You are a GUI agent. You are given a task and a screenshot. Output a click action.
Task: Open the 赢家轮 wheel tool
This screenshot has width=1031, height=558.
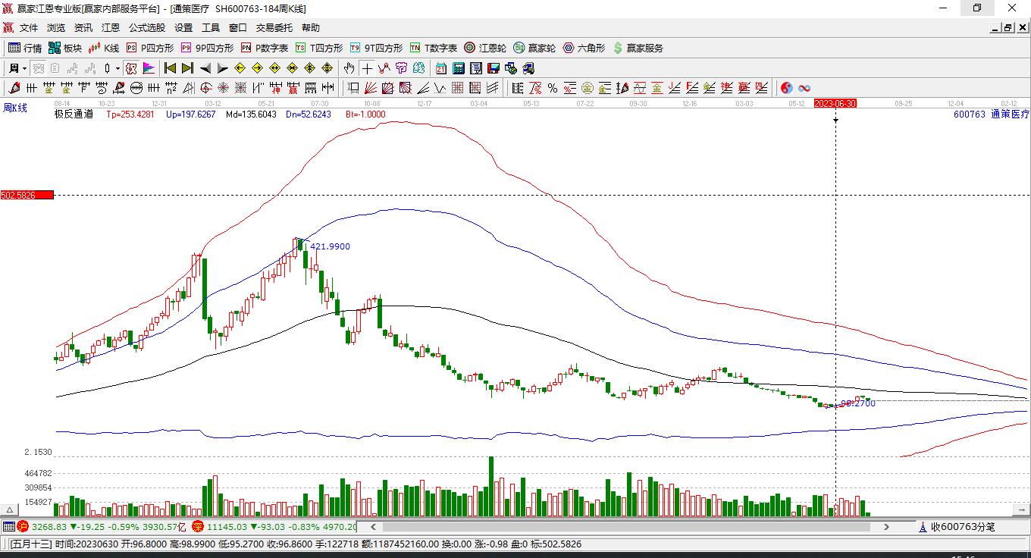pyautogui.click(x=534, y=48)
